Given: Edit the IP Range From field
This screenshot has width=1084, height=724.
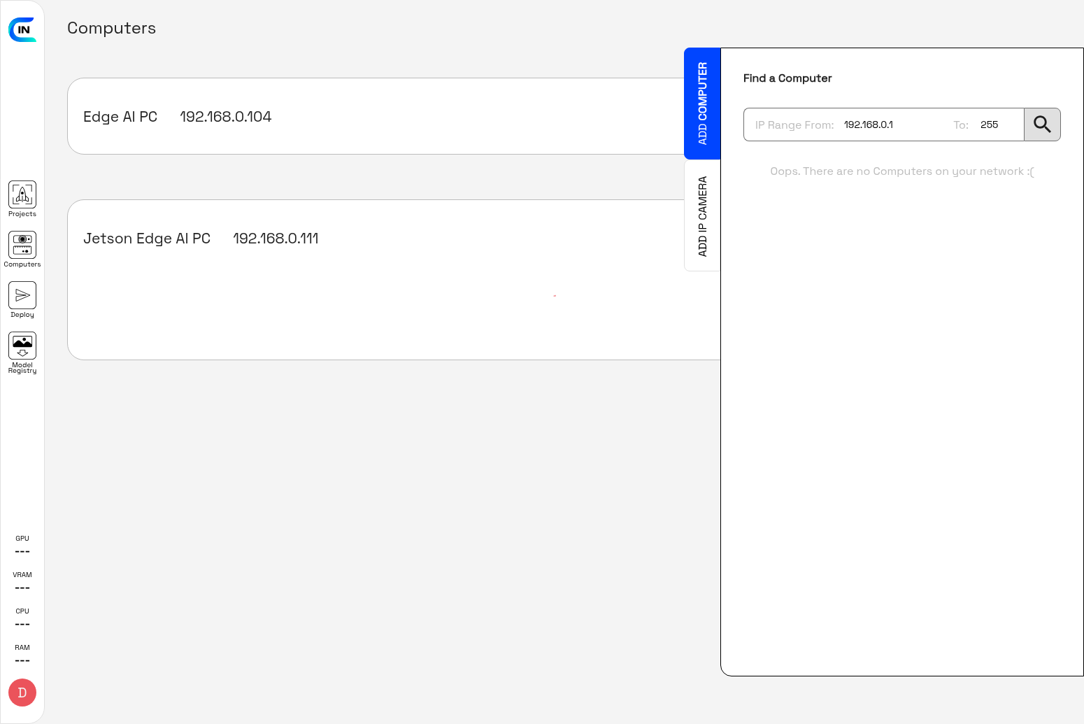Looking at the screenshot, I should [x=888, y=125].
